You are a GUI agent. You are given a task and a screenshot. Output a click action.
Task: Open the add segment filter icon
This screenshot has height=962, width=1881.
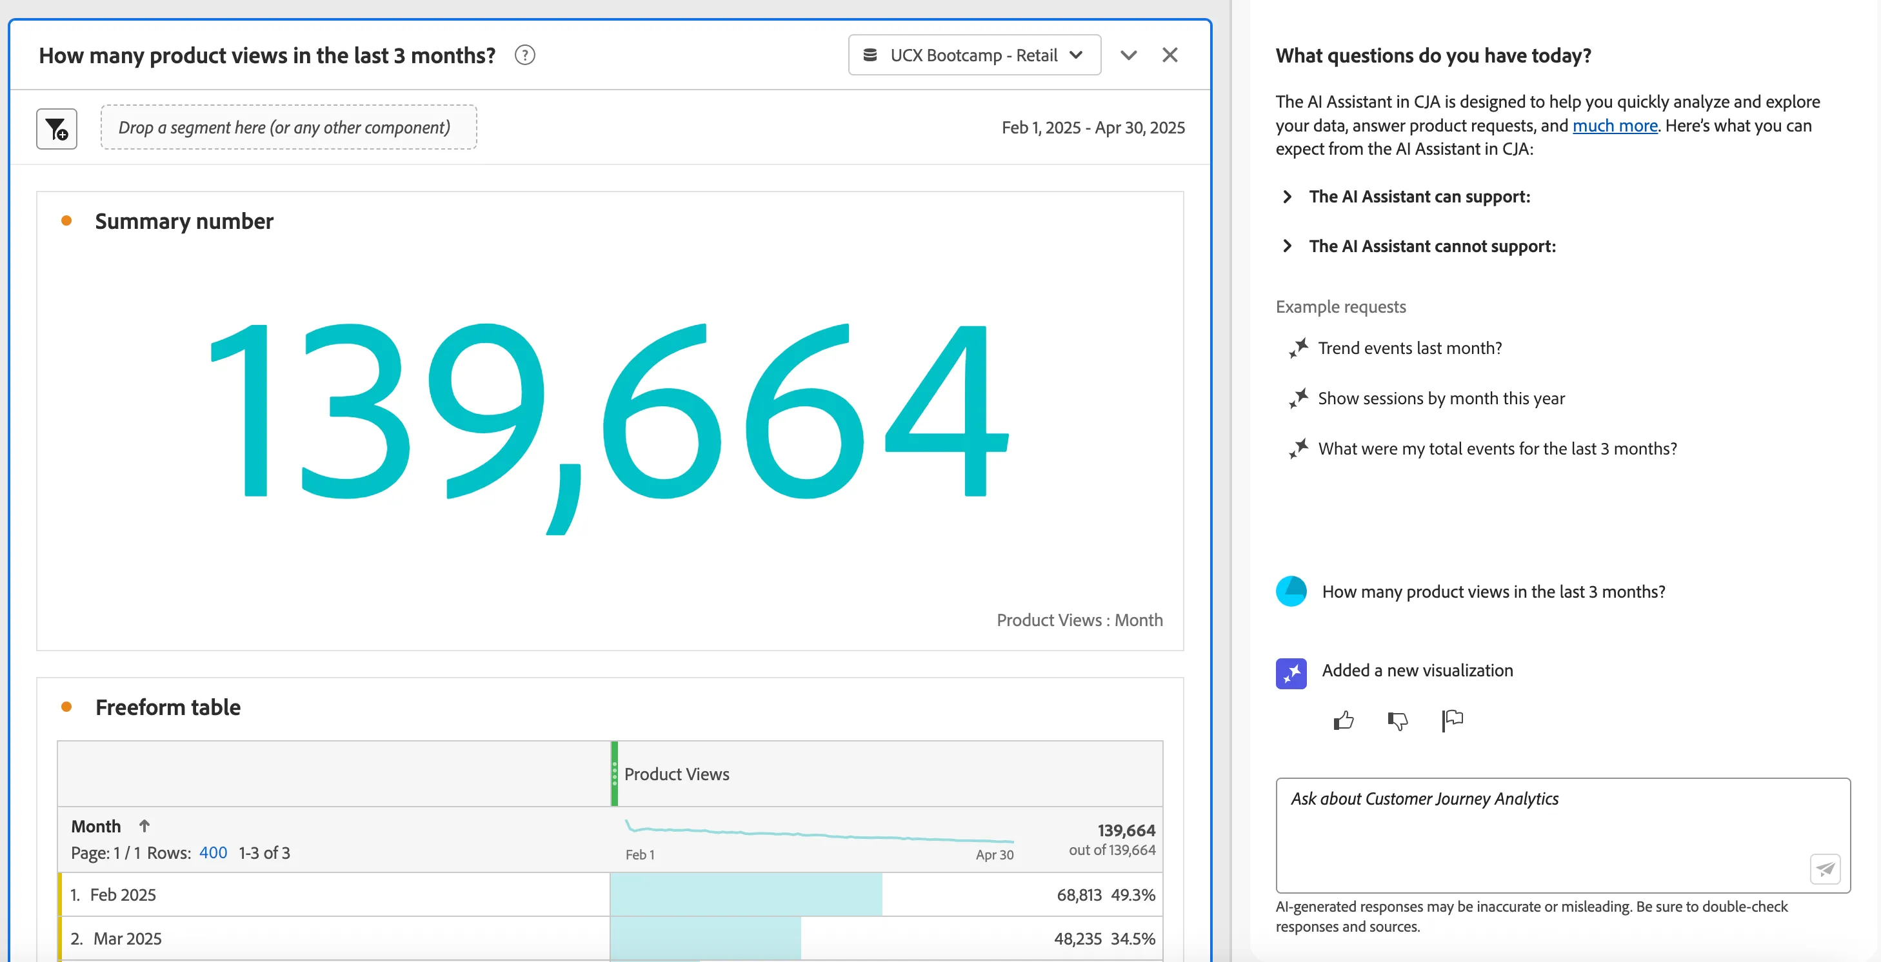point(57,128)
